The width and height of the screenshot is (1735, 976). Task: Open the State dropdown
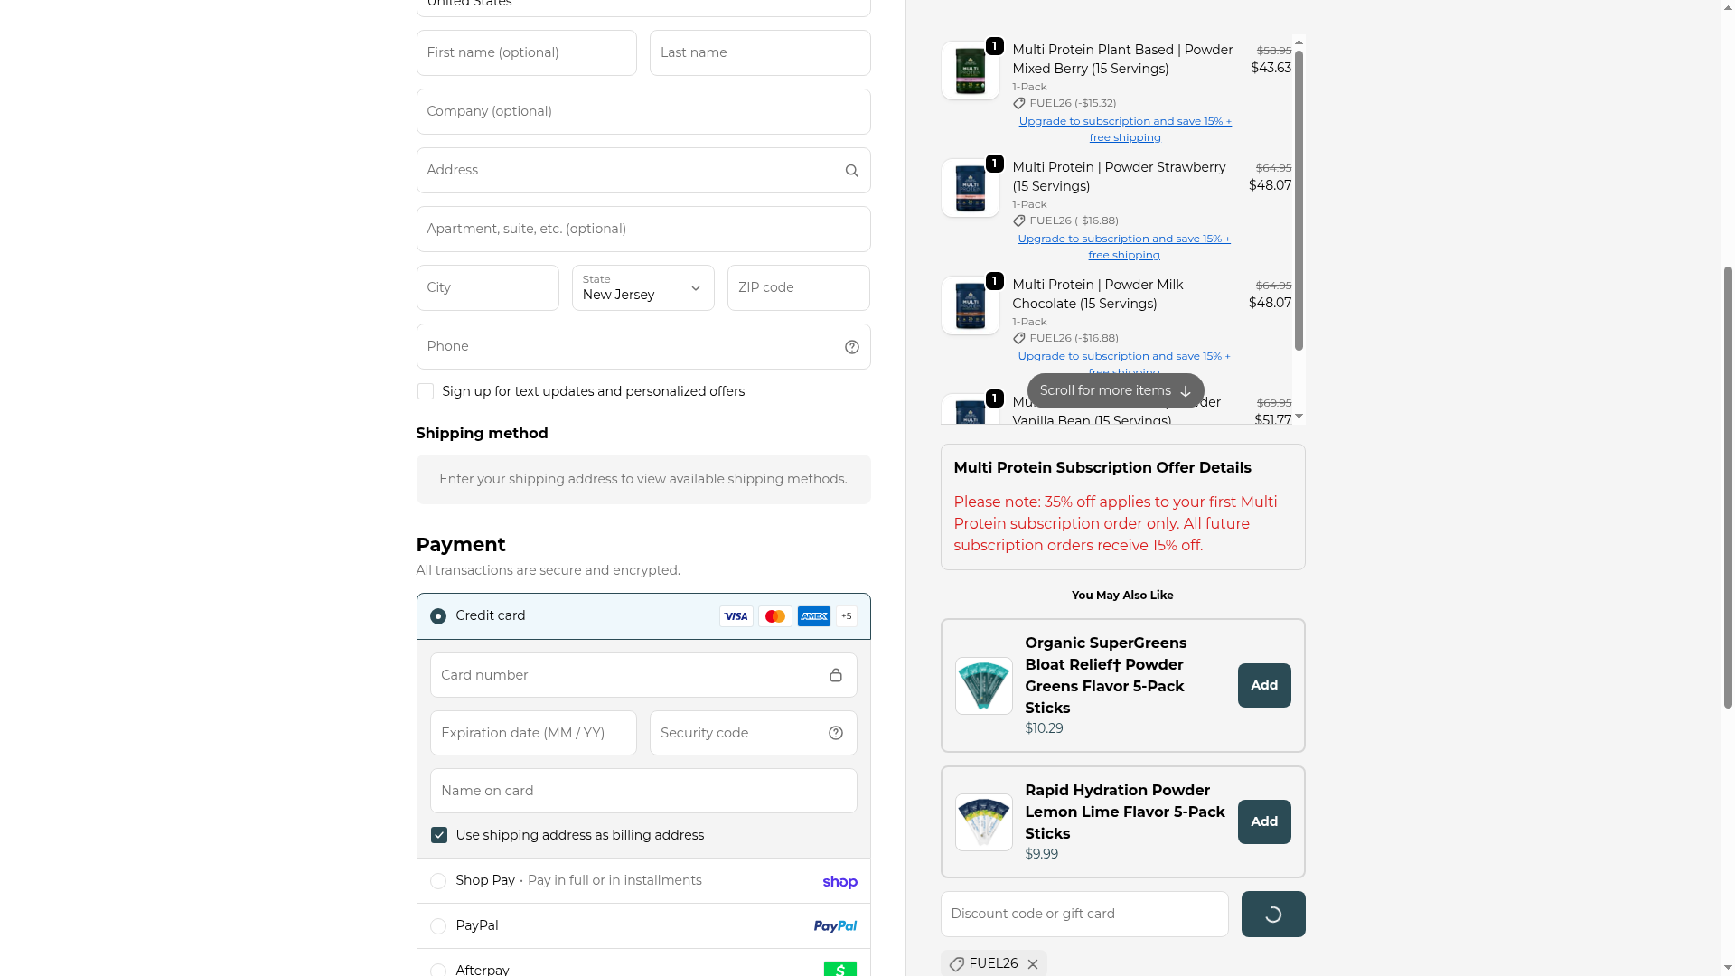[642, 287]
